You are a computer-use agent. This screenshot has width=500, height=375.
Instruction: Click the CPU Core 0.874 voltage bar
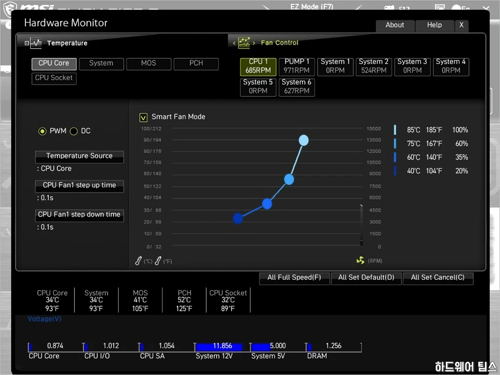coord(55,347)
